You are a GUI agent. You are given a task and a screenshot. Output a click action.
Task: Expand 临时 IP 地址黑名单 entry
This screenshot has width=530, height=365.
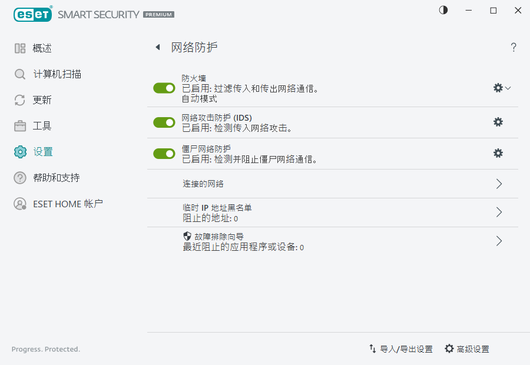tap(499, 213)
